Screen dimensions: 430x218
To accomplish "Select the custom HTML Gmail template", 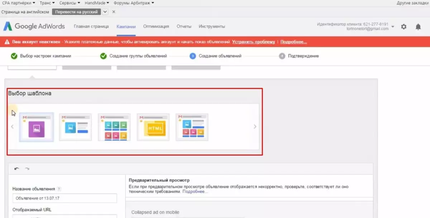I will 153,127.
